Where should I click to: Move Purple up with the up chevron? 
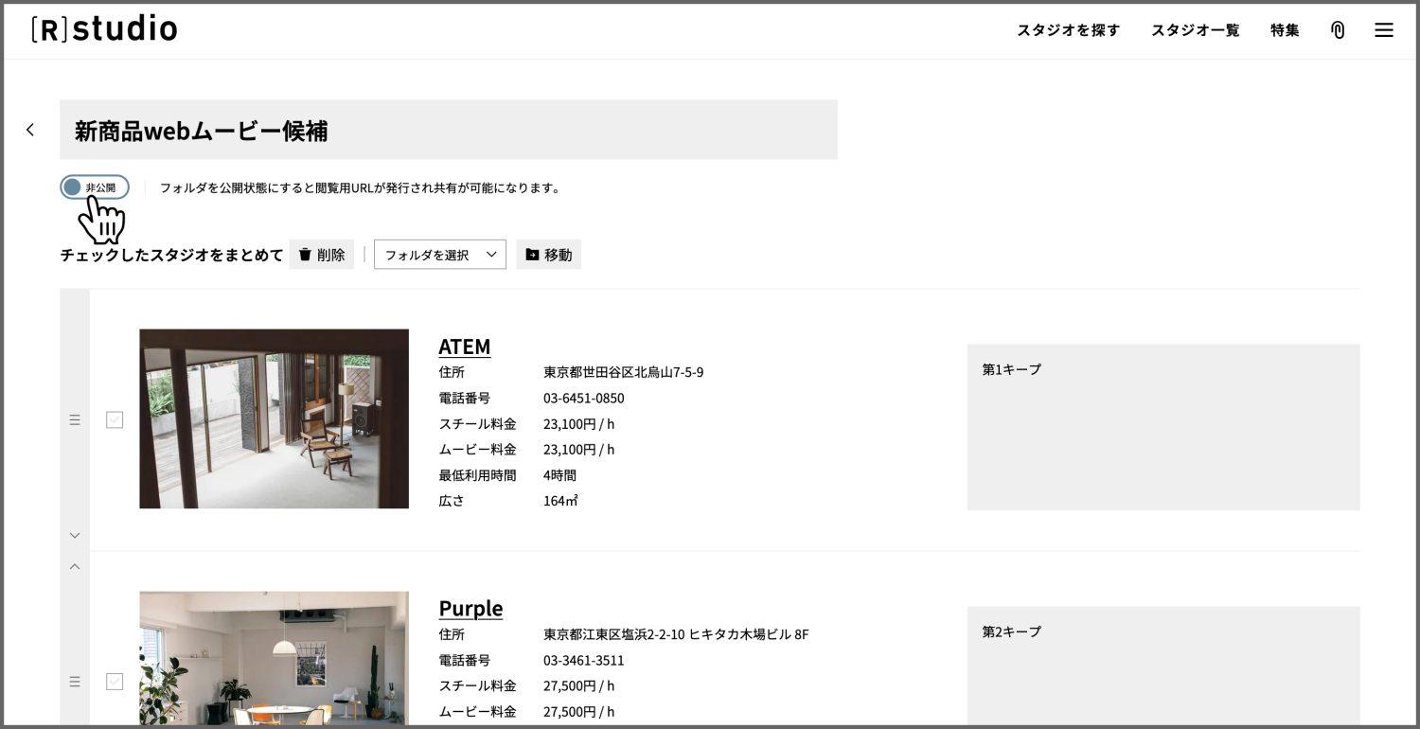pyautogui.click(x=75, y=566)
